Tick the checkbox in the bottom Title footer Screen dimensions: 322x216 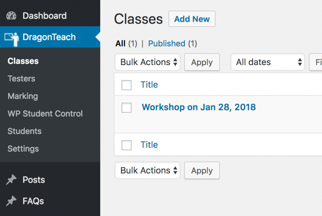[126, 145]
